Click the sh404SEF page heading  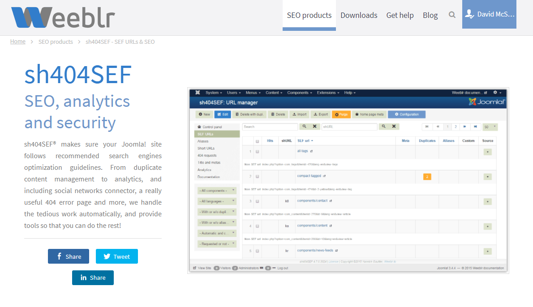(x=78, y=74)
